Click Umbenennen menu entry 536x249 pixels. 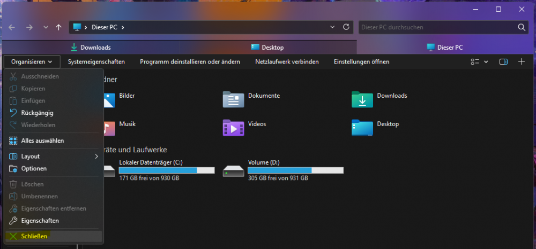pyautogui.click(x=54, y=197)
